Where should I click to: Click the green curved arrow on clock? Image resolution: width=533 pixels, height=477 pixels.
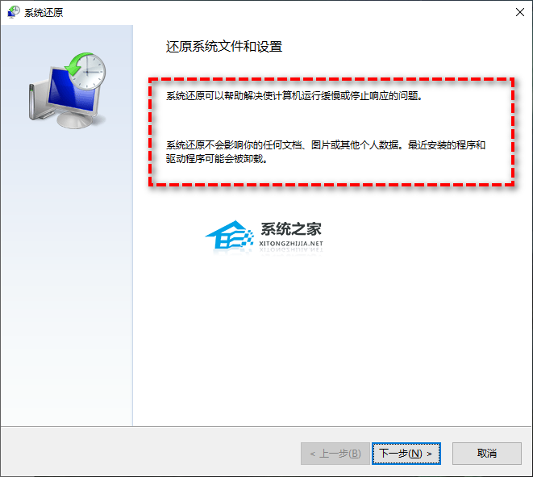click(x=77, y=63)
